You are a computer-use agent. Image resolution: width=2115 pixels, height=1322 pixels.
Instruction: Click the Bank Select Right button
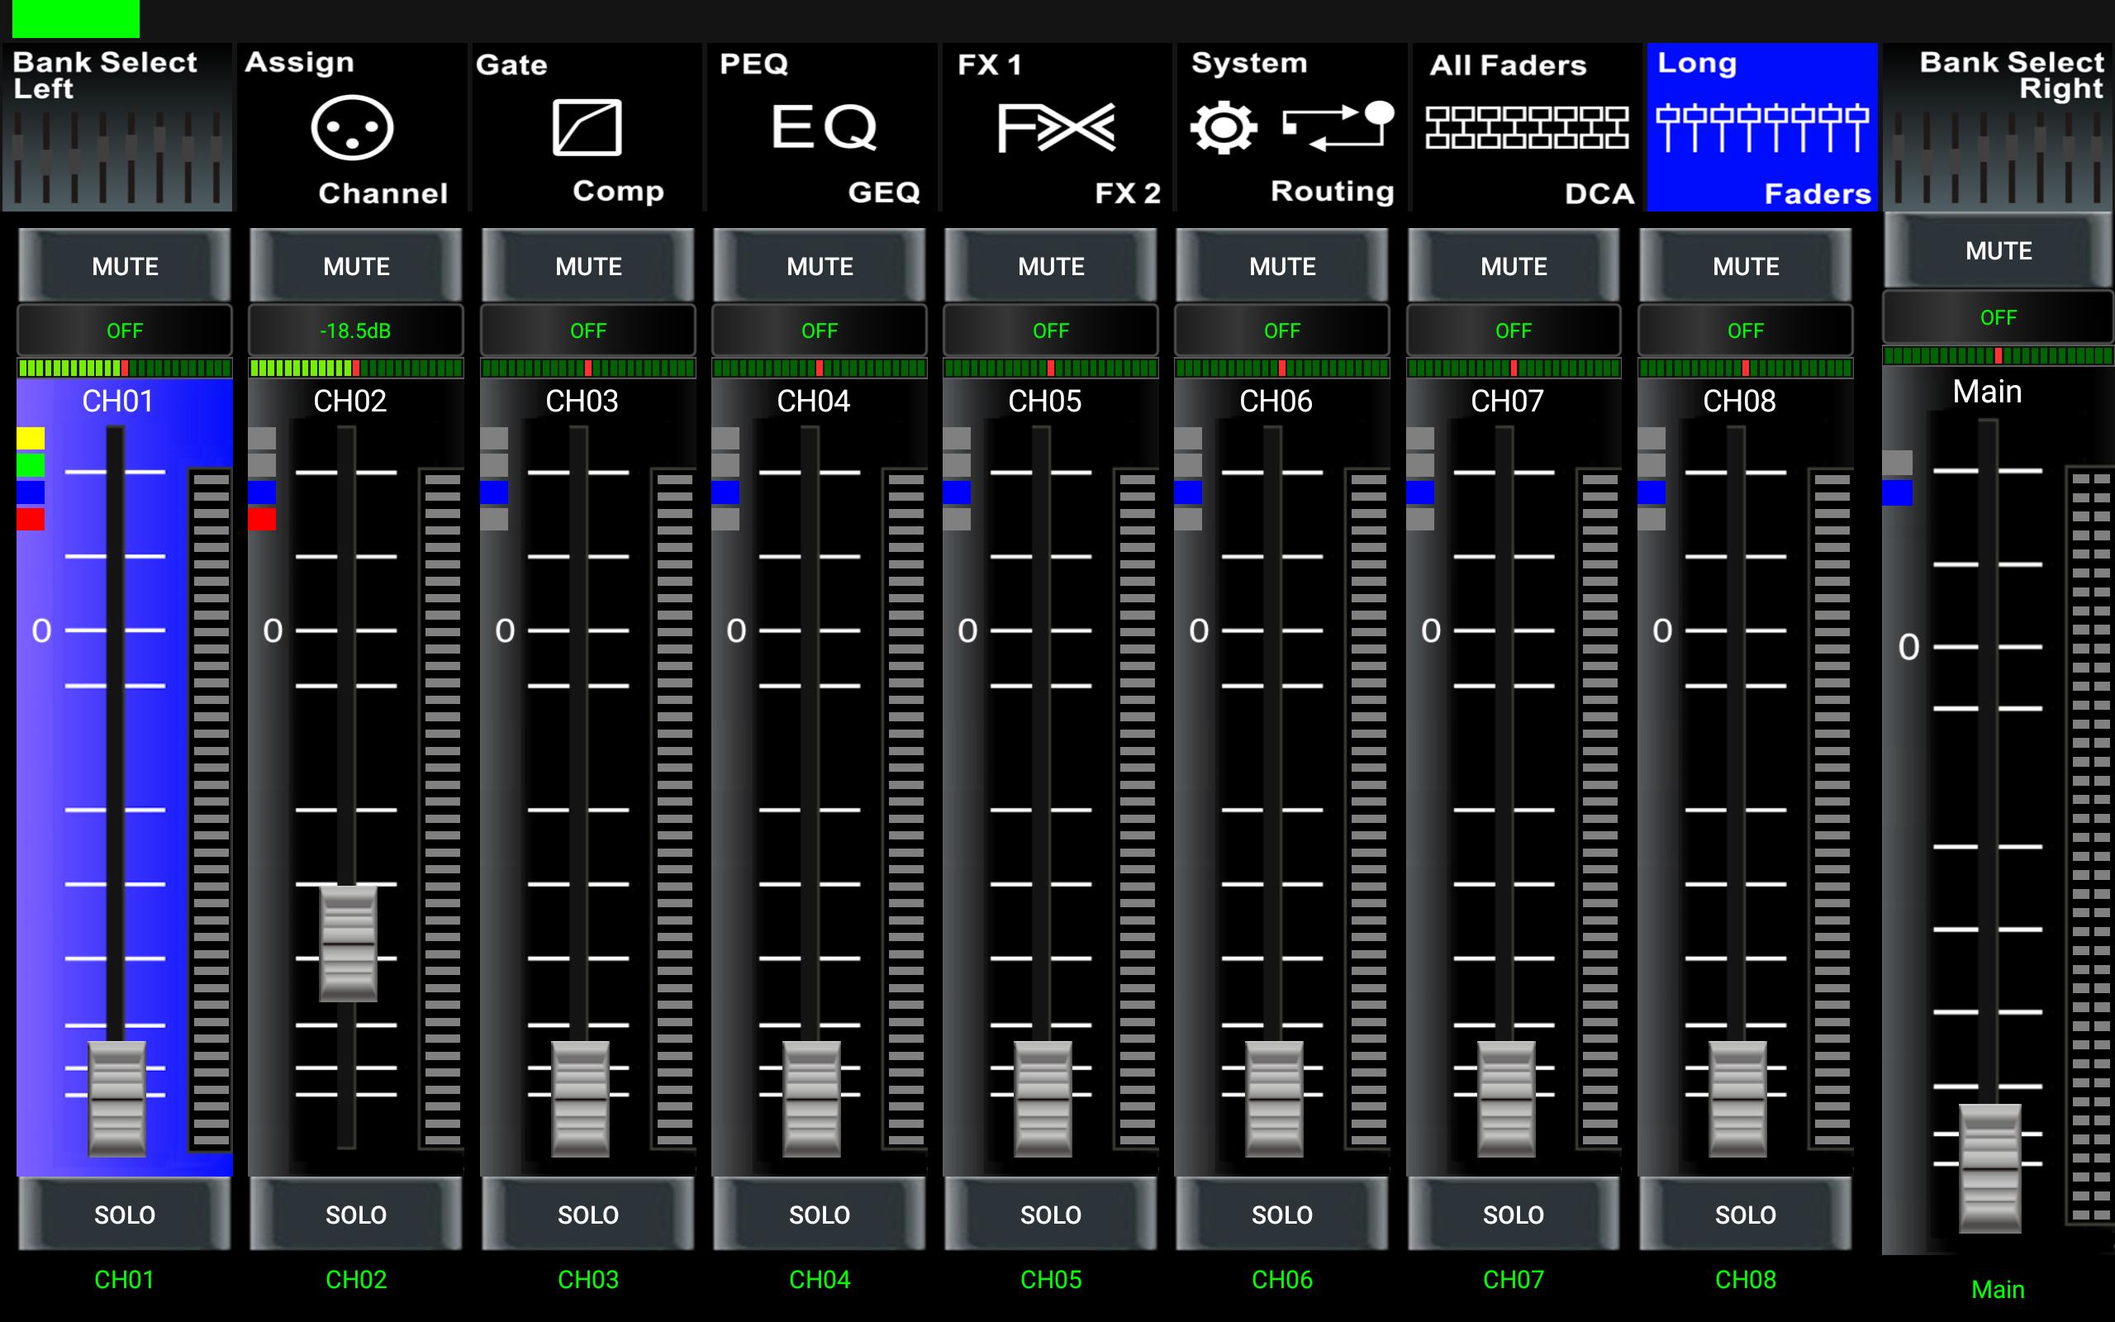1998,127
